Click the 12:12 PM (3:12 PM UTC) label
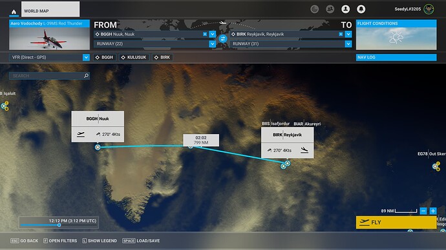This screenshot has height=250, width=446. click(72, 220)
